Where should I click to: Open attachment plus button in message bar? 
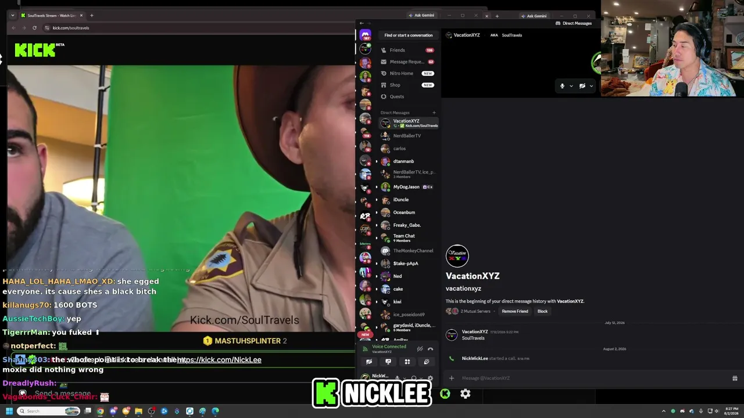(x=452, y=378)
